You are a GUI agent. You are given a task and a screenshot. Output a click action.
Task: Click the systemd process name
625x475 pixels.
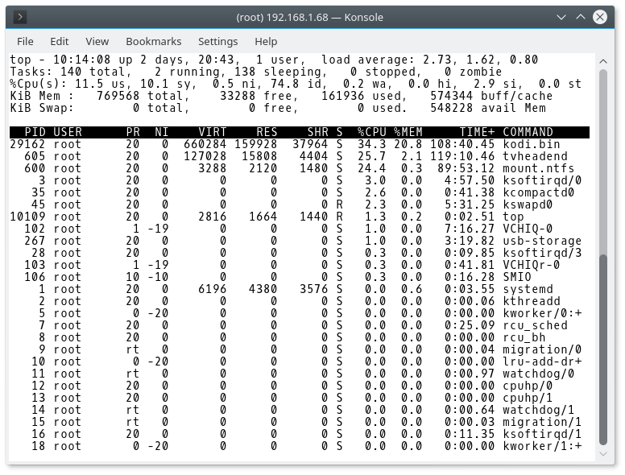click(528, 289)
